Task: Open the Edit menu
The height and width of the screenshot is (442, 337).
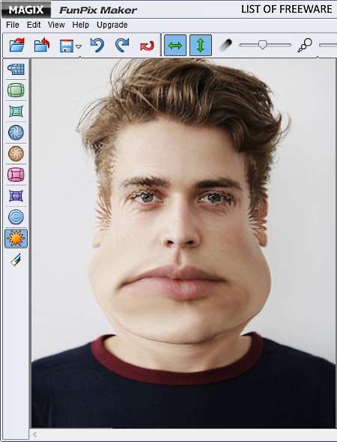Action: coord(34,25)
